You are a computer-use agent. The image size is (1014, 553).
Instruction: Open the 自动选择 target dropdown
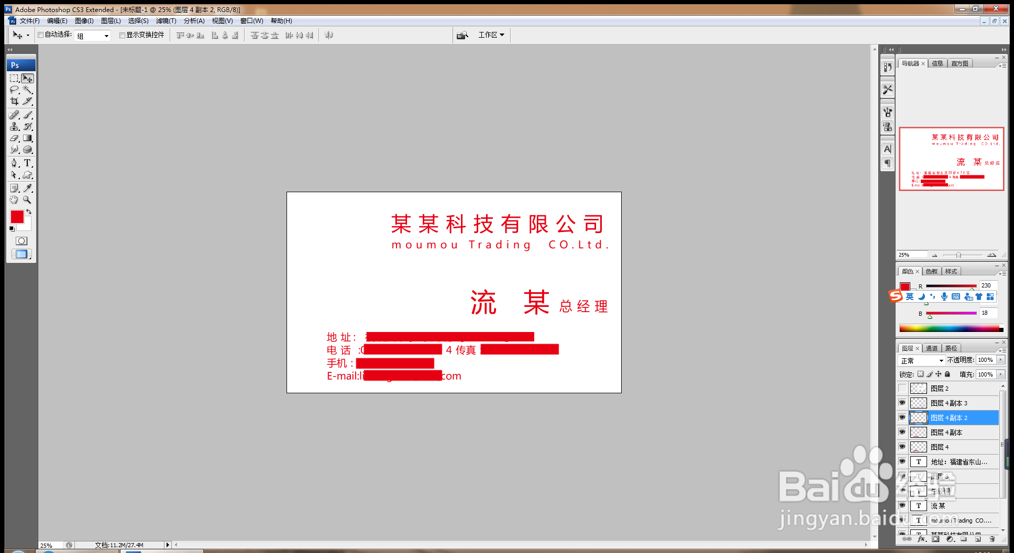click(93, 35)
